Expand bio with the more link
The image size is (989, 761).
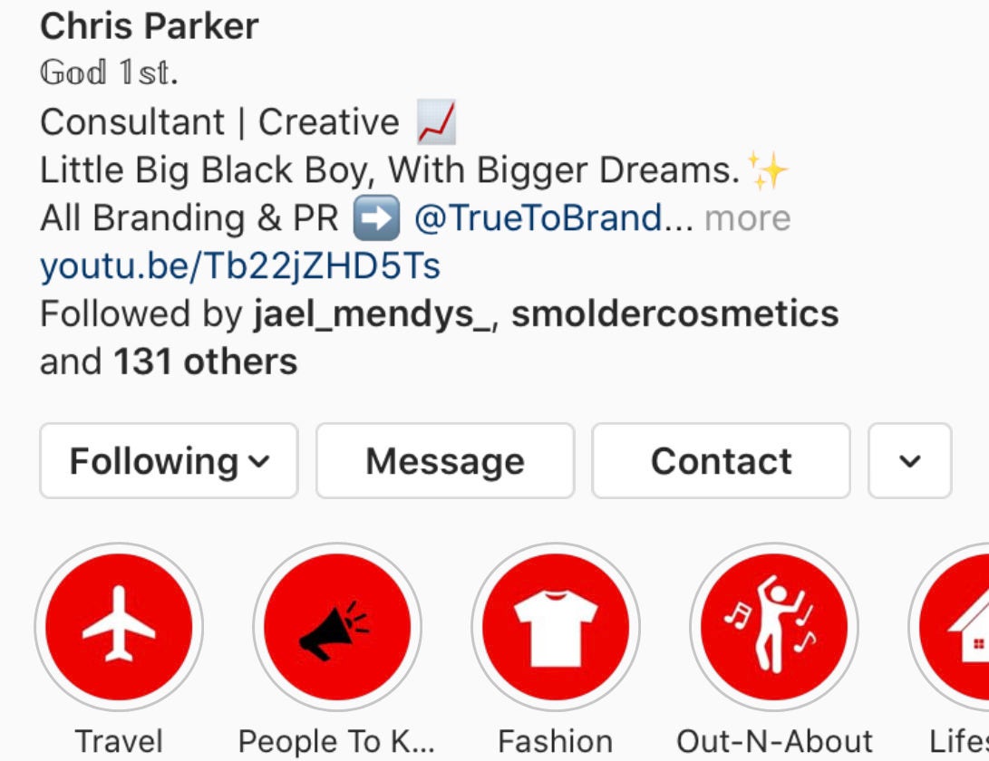point(748,218)
